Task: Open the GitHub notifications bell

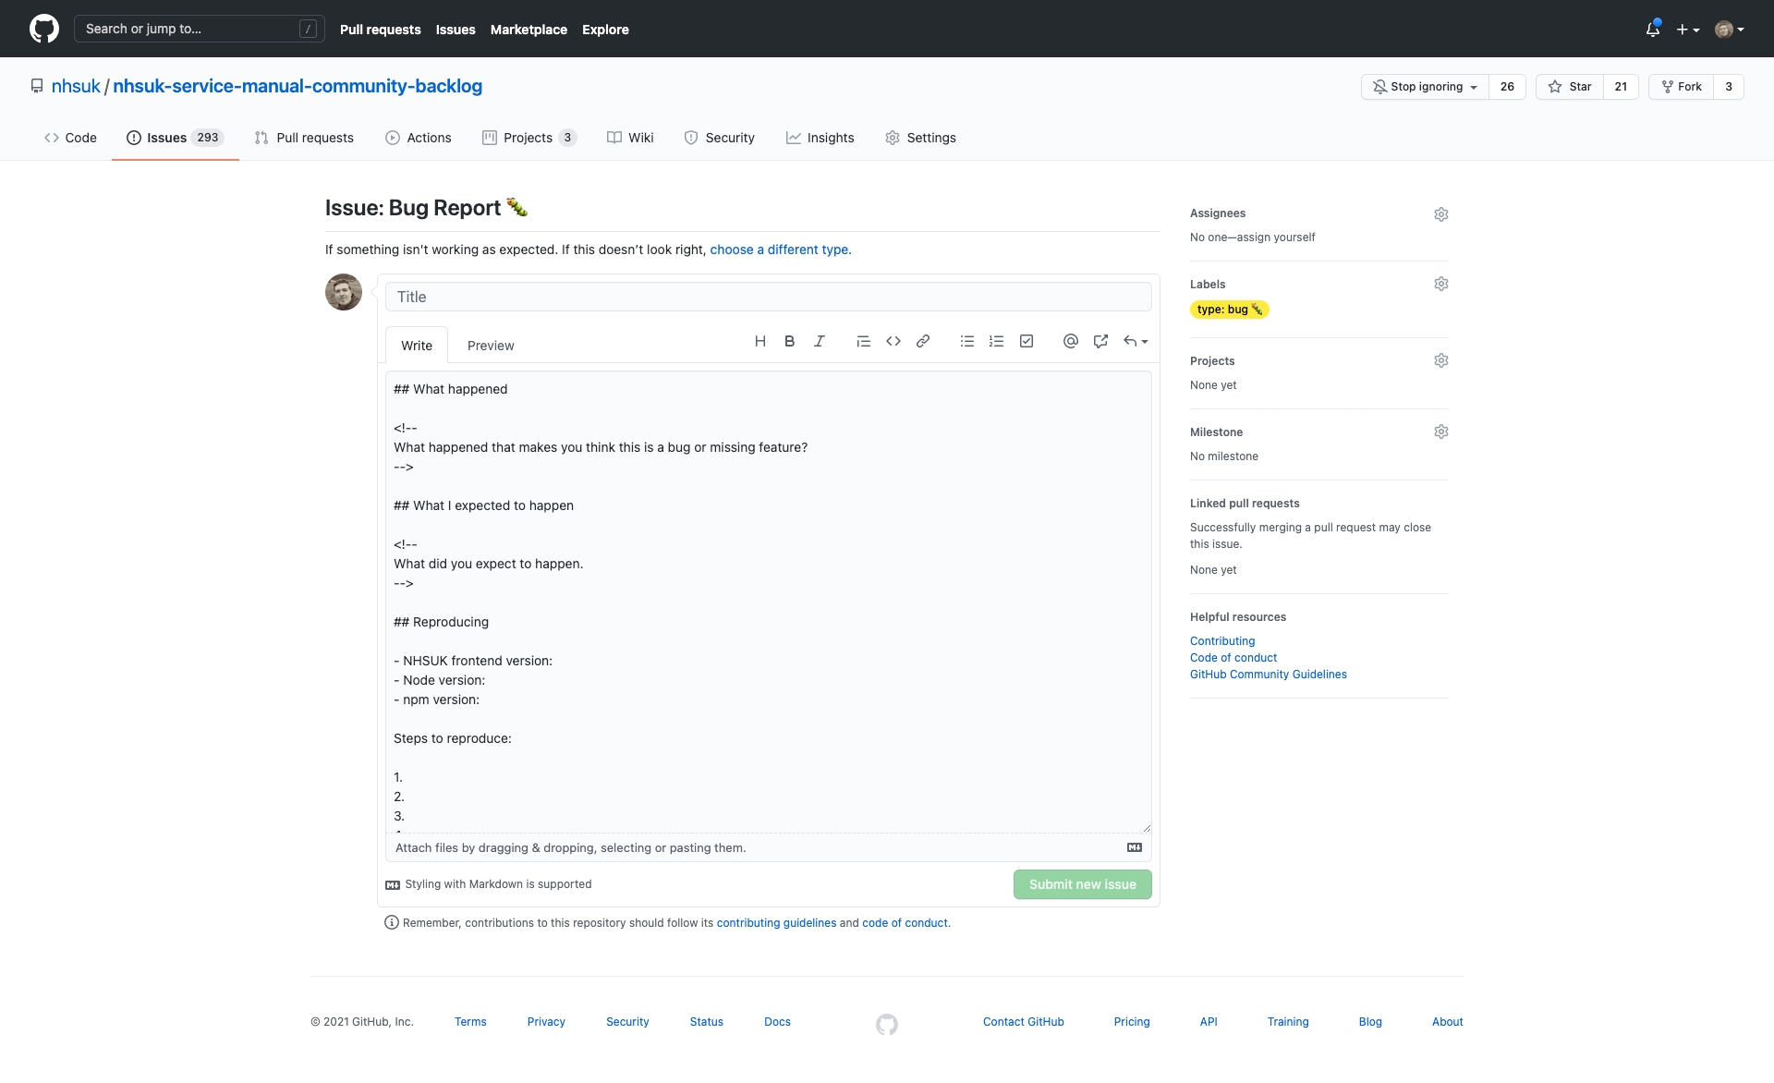Action: click(1652, 29)
